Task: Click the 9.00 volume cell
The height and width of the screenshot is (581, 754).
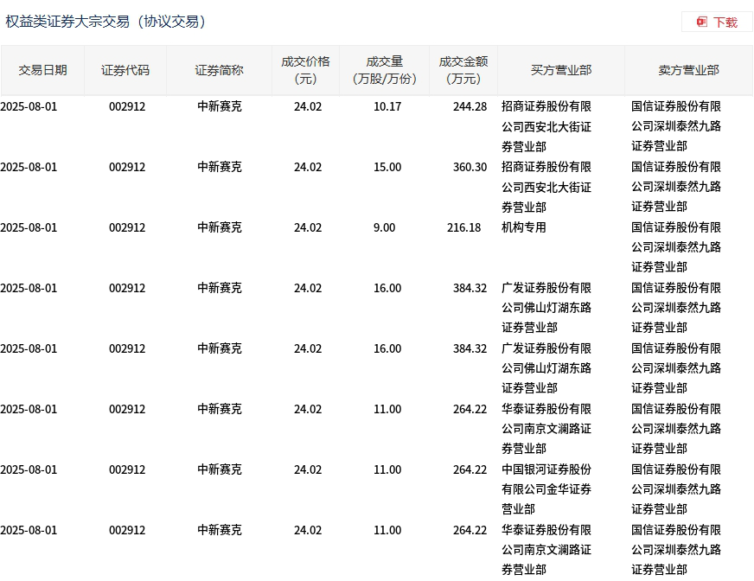Action: [x=384, y=228]
